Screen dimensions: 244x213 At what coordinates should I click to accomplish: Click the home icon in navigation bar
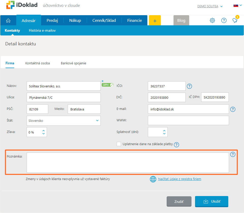8,21
